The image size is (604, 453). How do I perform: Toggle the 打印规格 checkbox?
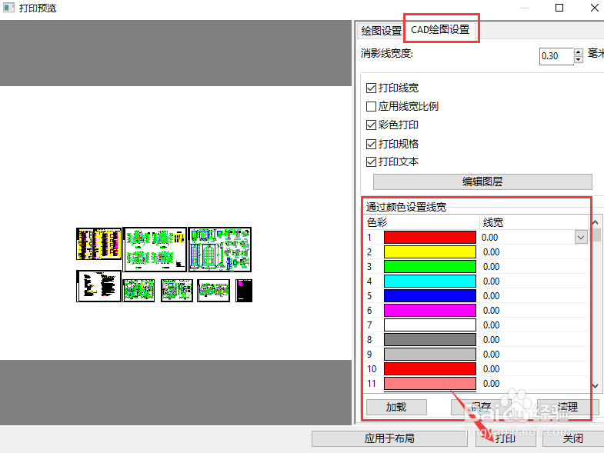[x=371, y=144]
